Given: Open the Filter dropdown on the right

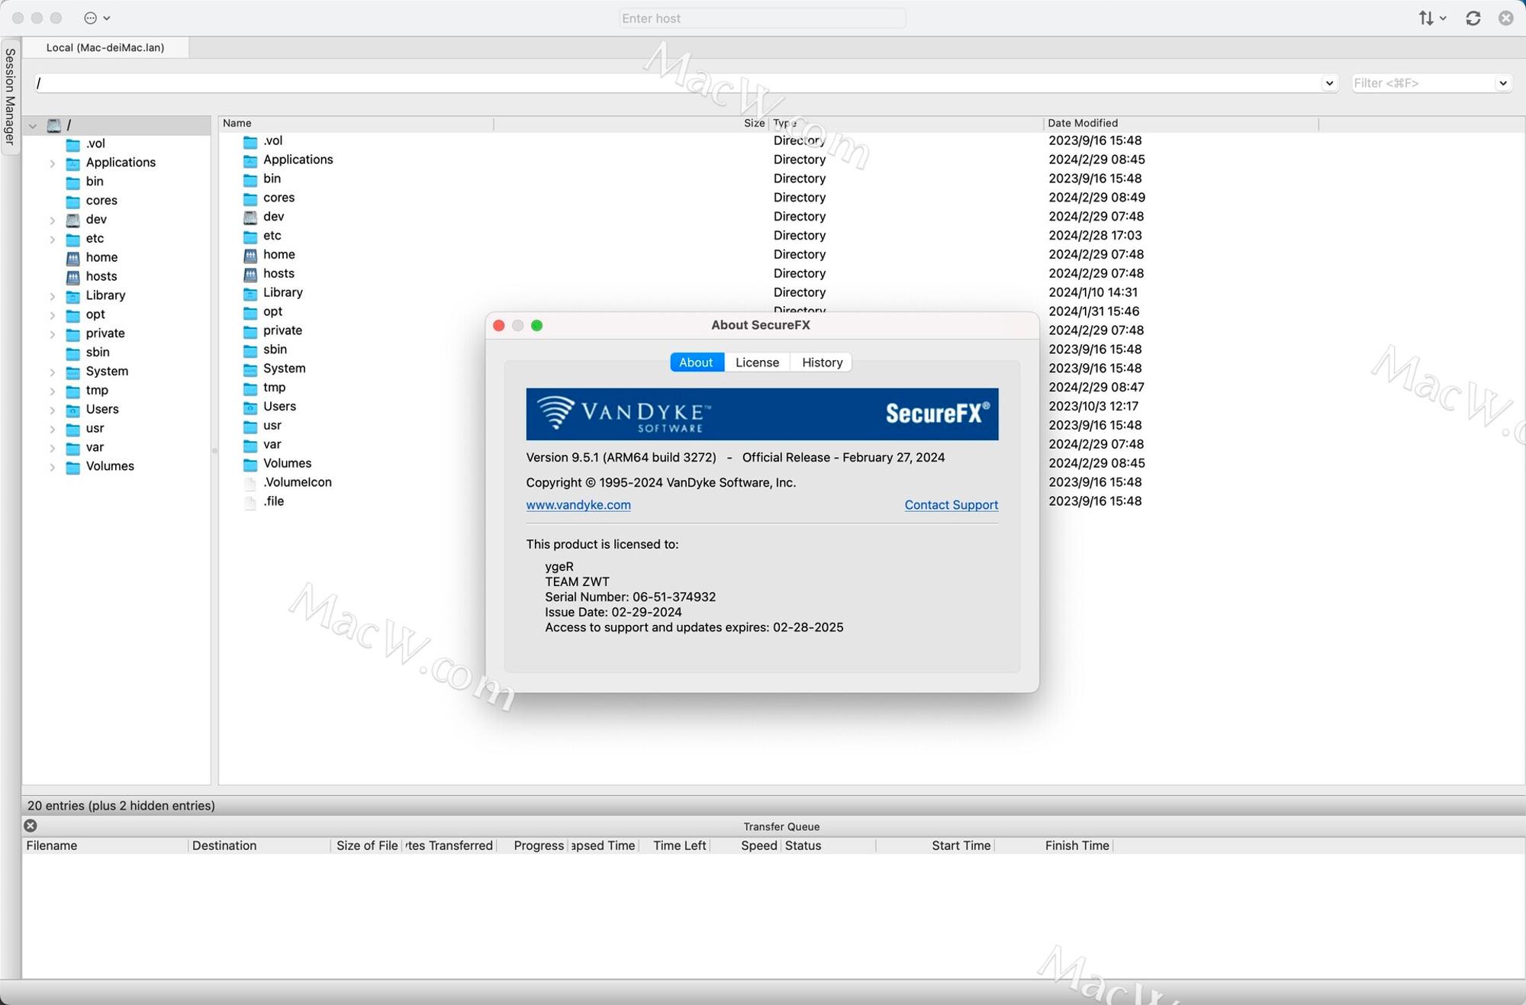Looking at the screenshot, I should click(x=1502, y=83).
